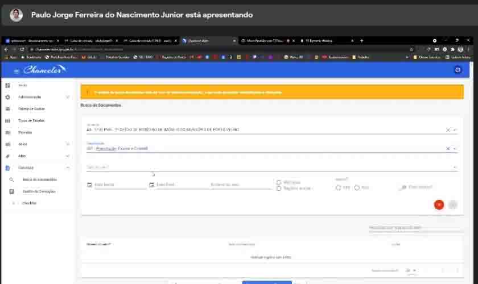This screenshot has height=284, width=478.
Task: Open a new browser tab
Action: pyautogui.click(x=361, y=40)
